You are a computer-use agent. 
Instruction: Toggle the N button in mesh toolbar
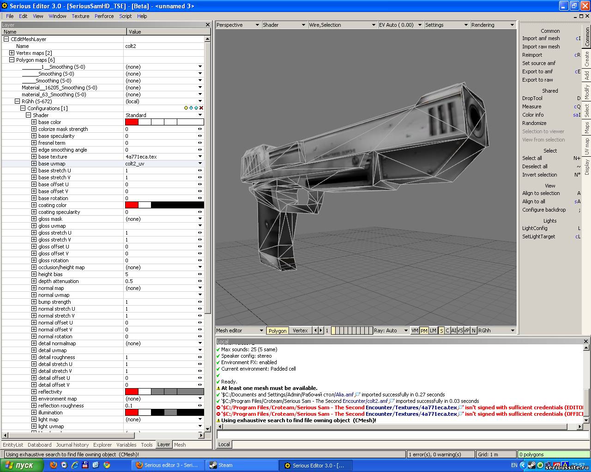[474, 330]
